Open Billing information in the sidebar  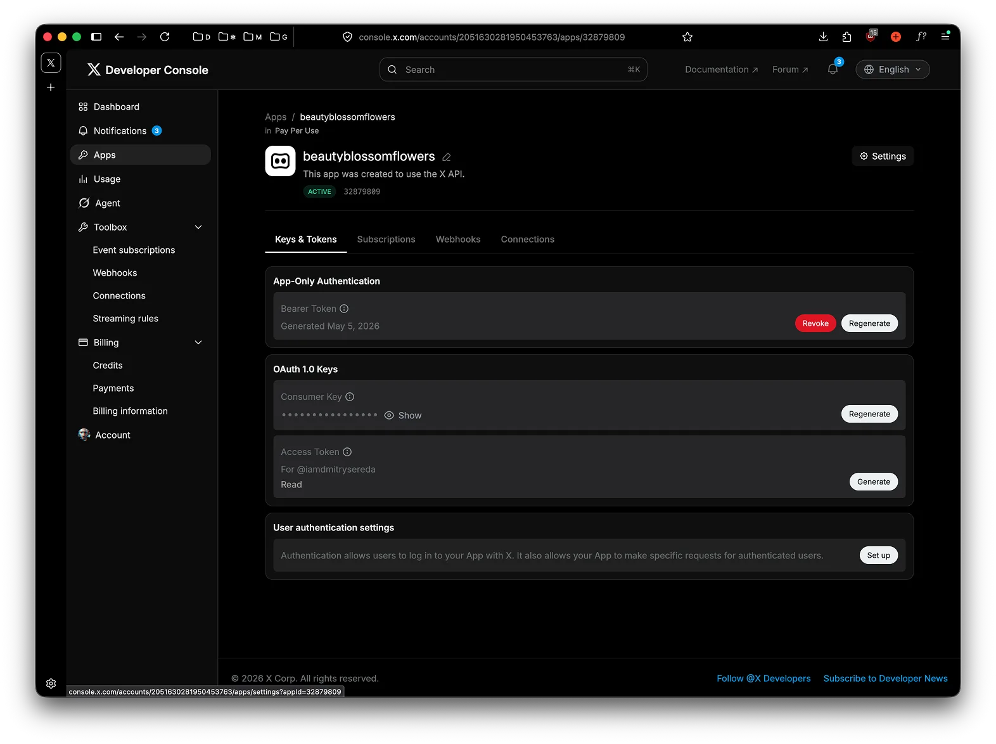click(x=130, y=411)
